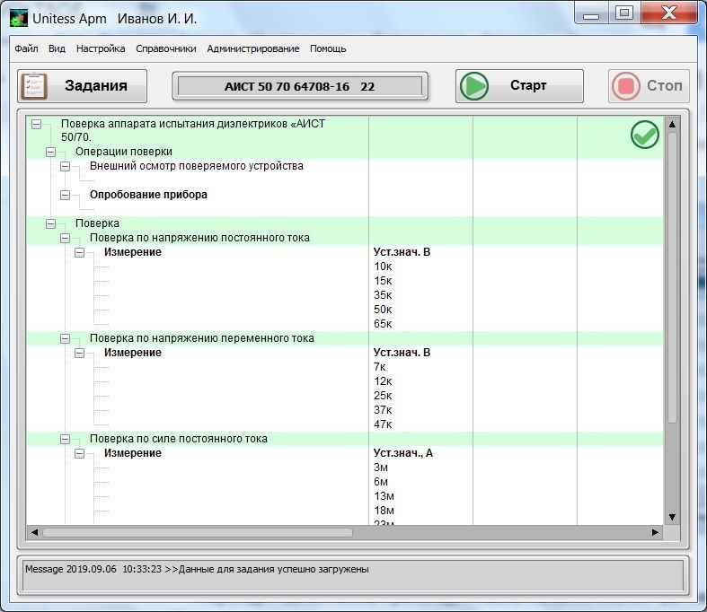Click the Задания clipboard icon
Image resolution: width=707 pixels, height=612 pixels.
(x=34, y=86)
